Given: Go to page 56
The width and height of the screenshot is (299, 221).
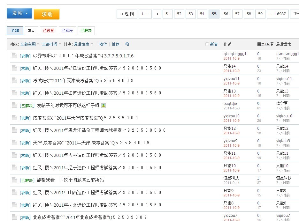Looking at the screenshot, I should pyautogui.click(x=226, y=14).
